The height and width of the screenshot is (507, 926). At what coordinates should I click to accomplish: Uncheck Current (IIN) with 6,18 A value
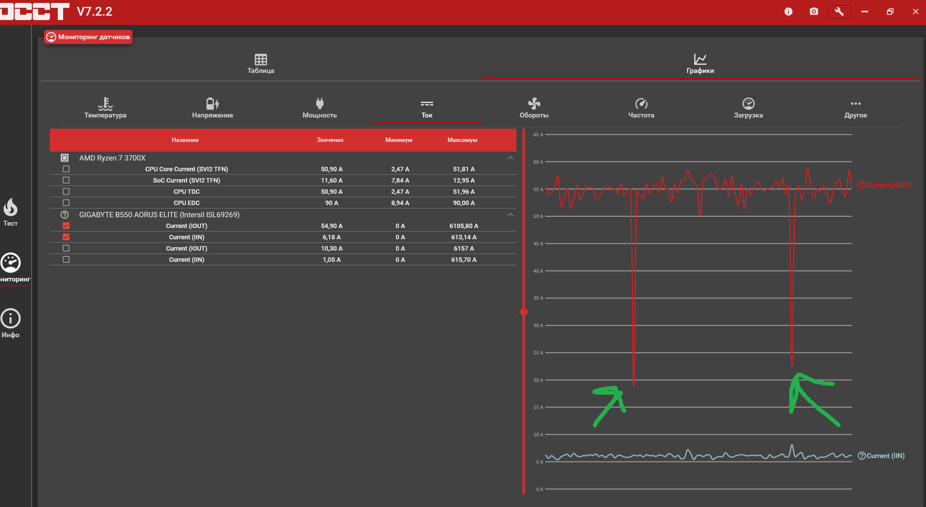point(66,237)
